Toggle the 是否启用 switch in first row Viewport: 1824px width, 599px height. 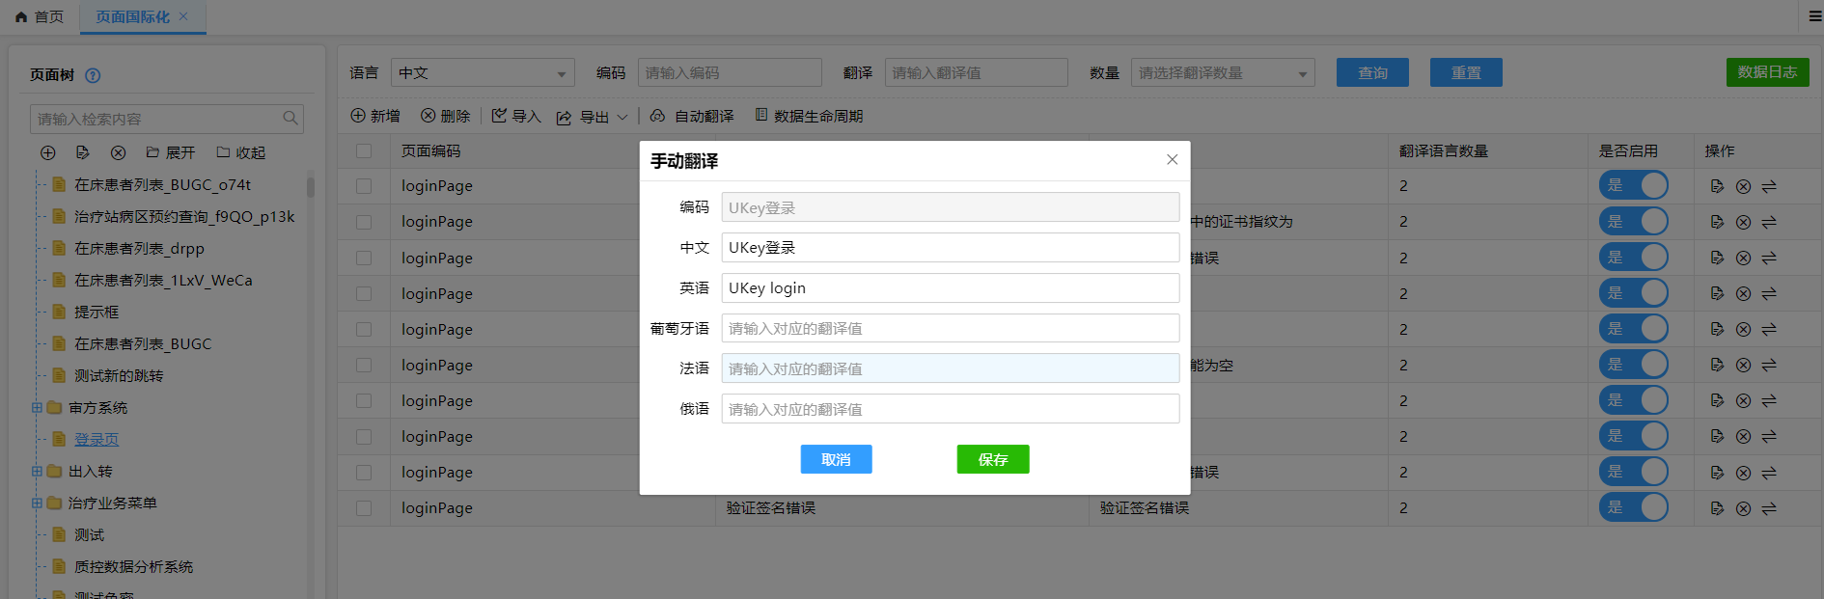tap(1633, 185)
